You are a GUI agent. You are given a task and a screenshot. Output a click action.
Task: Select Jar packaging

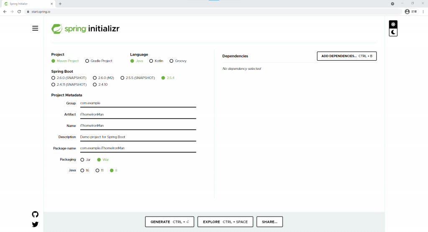[x=85, y=160]
